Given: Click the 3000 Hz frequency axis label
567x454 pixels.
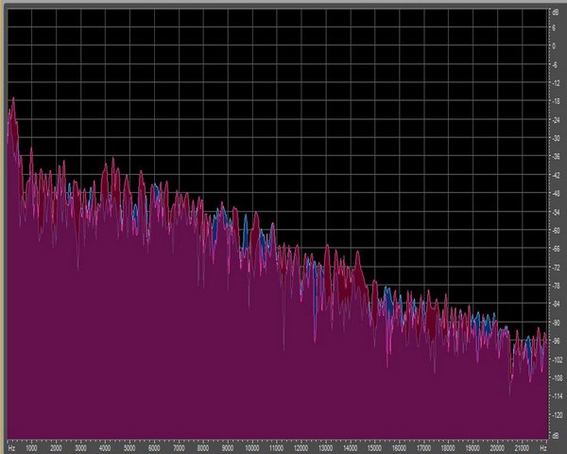Looking at the screenshot, I should (80, 448).
